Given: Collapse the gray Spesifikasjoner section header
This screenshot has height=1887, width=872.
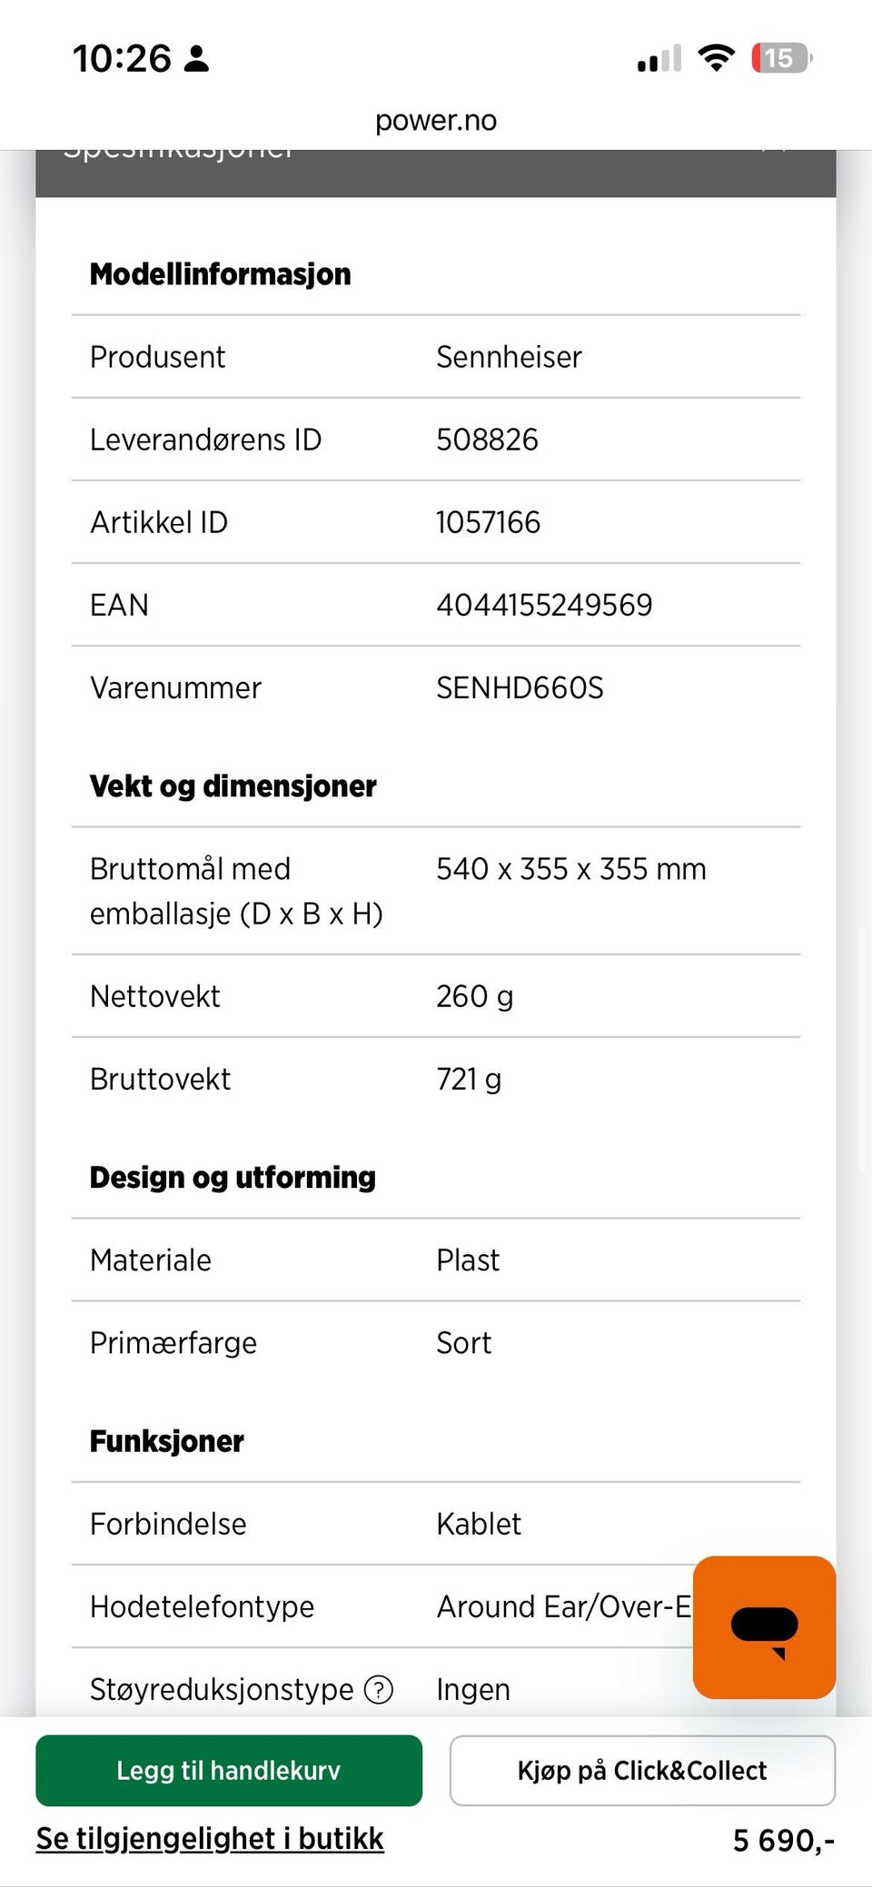Looking at the screenshot, I should click(x=436, y=173).
